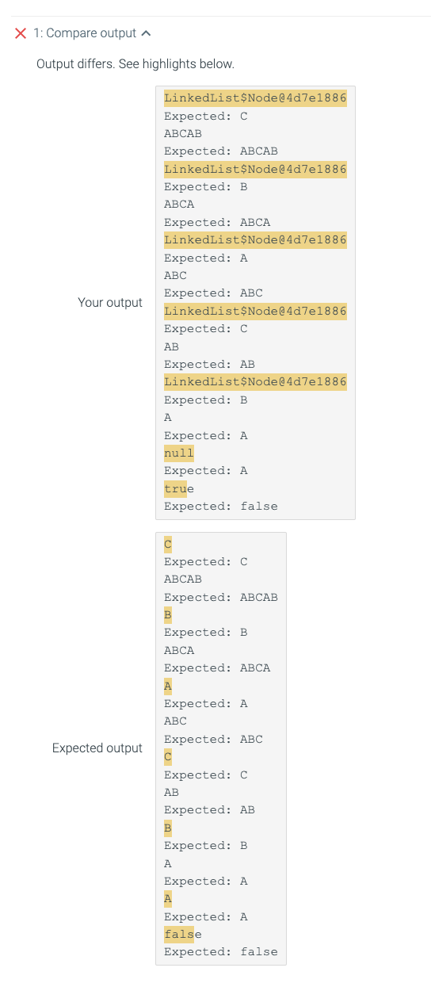Click highlighted 'null' in your output
The image size is (431, 983).
[179, 453]
